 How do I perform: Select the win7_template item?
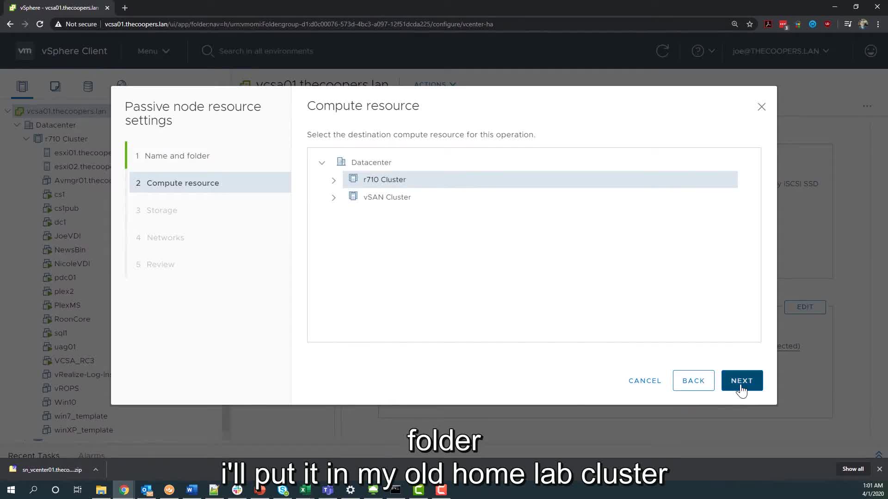click(80, 416)
